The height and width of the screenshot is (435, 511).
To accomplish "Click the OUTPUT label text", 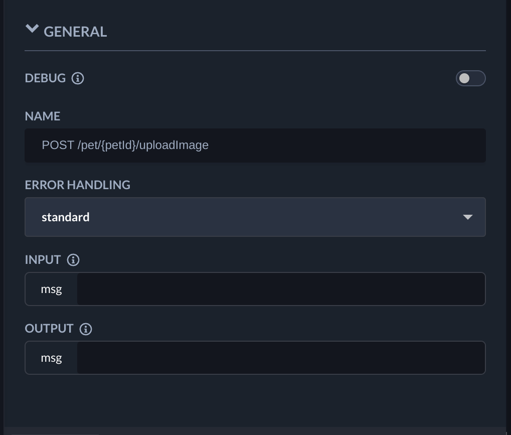I will (49, 329).
